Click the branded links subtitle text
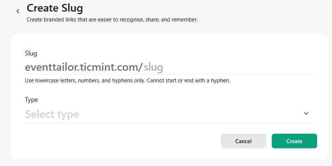Screen dimensions: 332x166 pyautogui.click(x=112, y=20)
